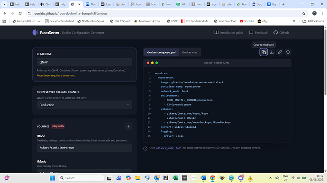Visit the GitHub repository link
Viewport: 327px width, 183px height.
(281, 33)
